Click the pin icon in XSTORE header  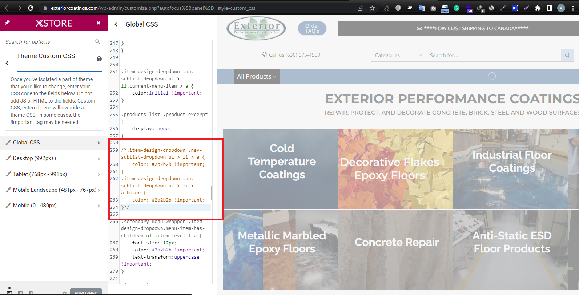click(7, 23)
